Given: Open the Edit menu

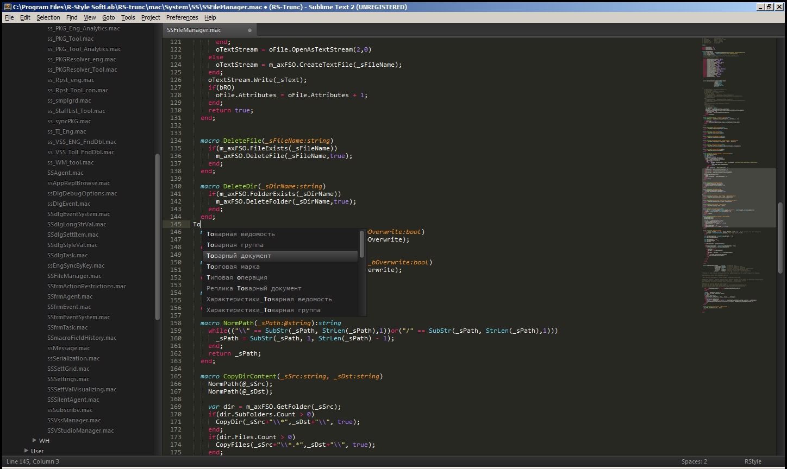Looking at the screenshot, I should pyautogui.click(x=26, y=17).
